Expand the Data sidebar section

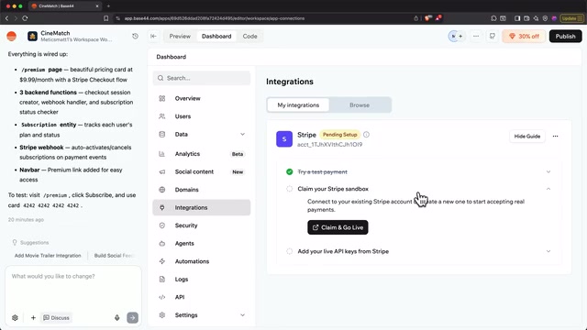point(242,135)
